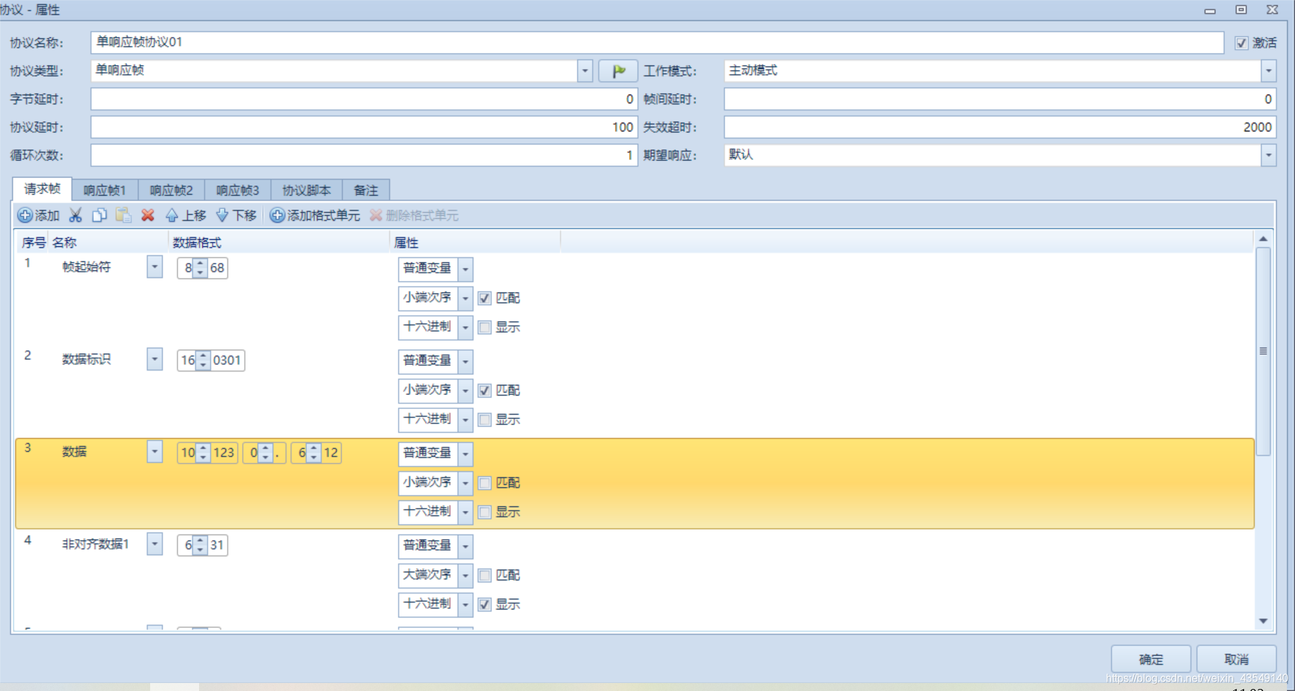Open the 期望响应 dropdown
Viewport: 1295px width, 691px height.
pyautogui.click(x=1268, y=155)
